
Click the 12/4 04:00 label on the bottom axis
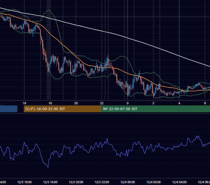(179, 182)
